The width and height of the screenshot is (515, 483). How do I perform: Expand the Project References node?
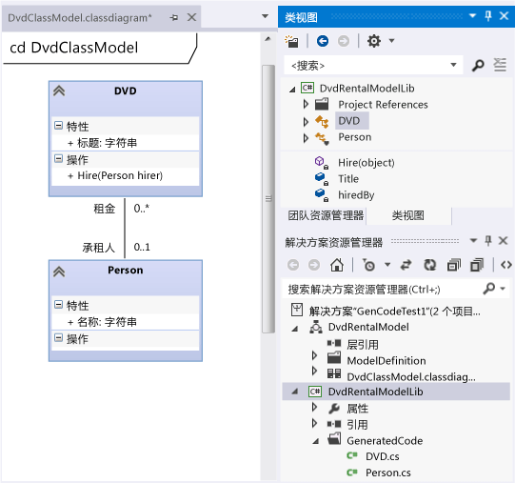coord(306,104)
